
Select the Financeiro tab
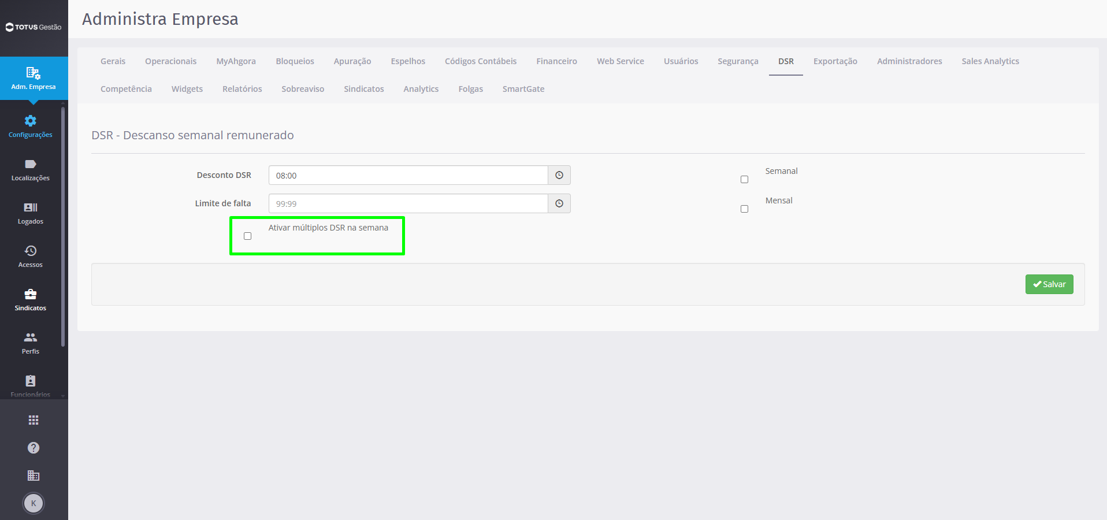(x=556, y=61)
